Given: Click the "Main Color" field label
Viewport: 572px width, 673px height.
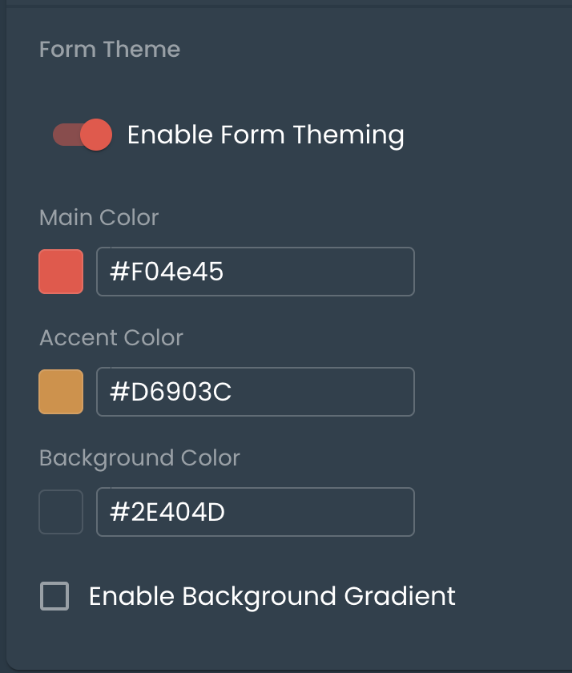Looking at the screenshot, I should click(99, 217).
